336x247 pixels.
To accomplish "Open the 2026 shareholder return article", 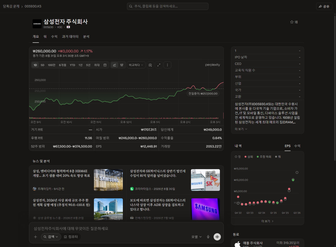I will (62, 203).
